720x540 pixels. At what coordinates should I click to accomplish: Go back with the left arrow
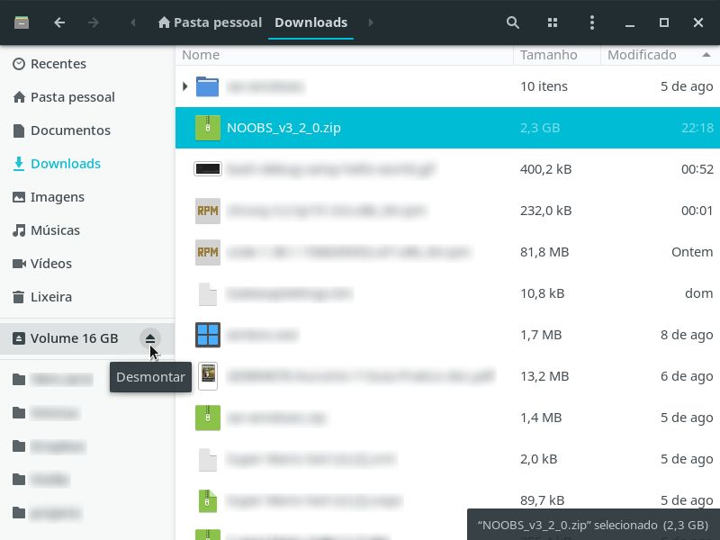pyautogui.click(x=59, y=22)
